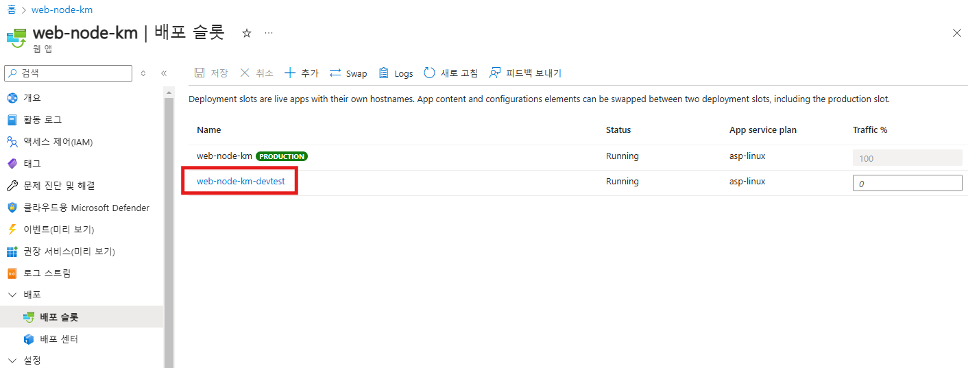
Task: Collapse the sidebar with double chevron
Action: point(164,73)
